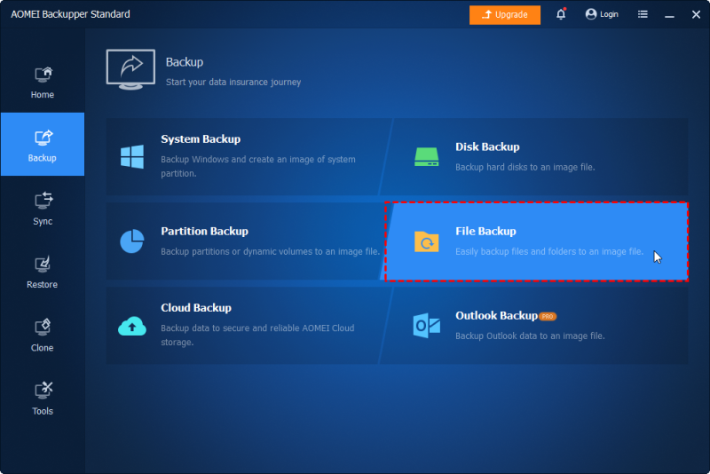
Task: Click the Outlook Backup envelope icon
Action: (427, 325)
